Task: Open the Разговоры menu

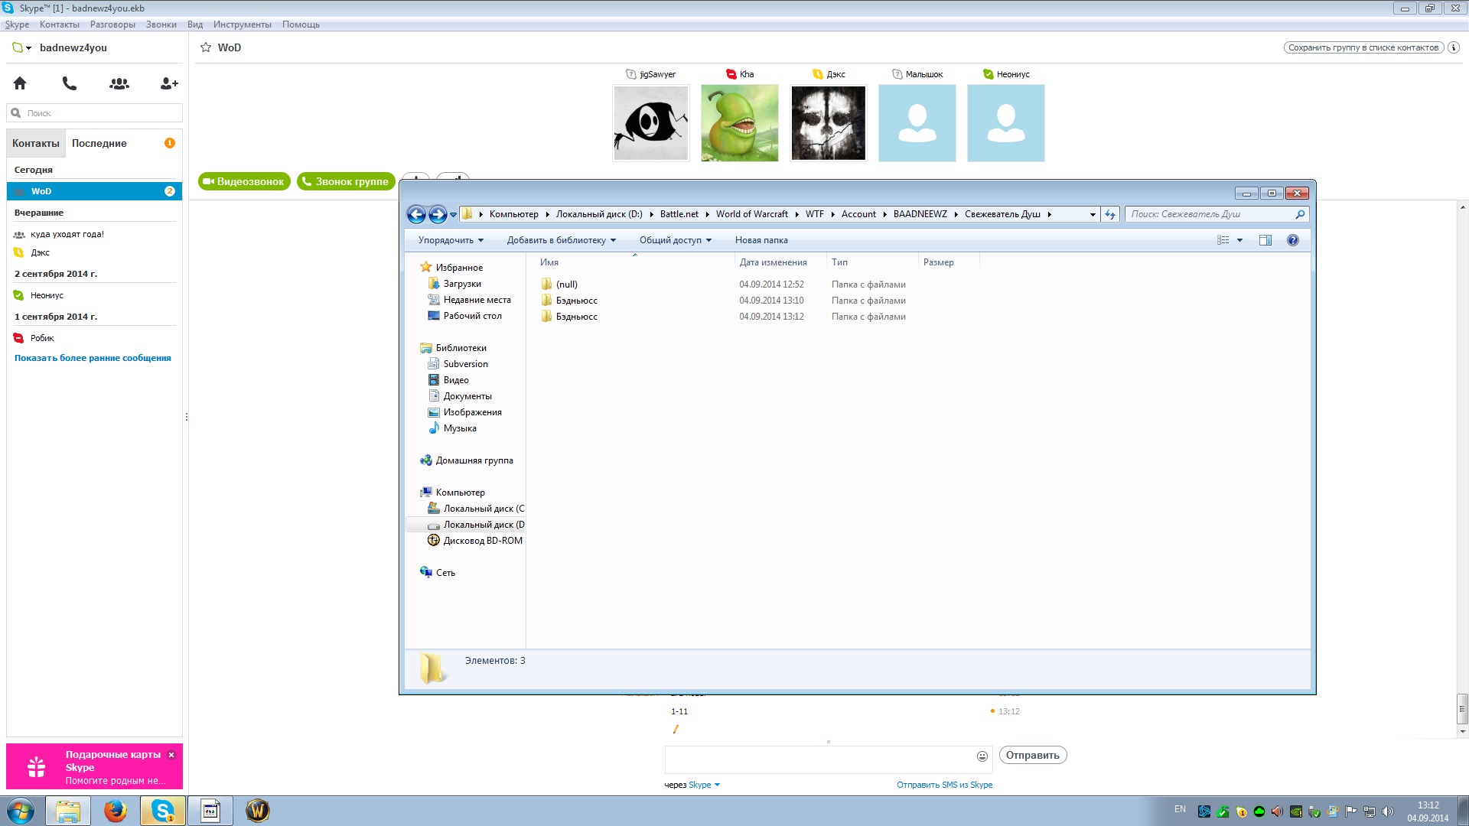Action: coord(112,24)
